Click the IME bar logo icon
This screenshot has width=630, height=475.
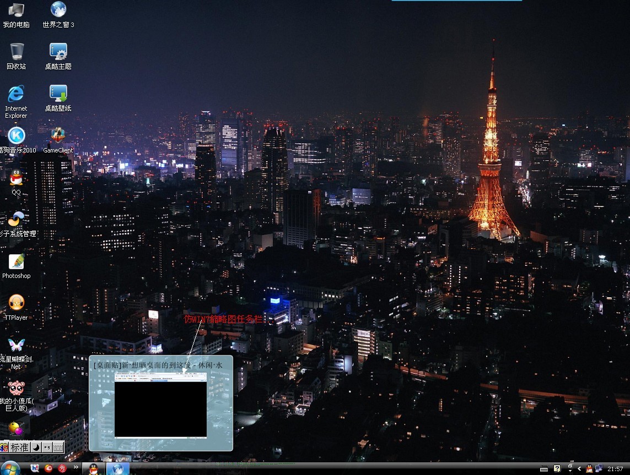(x=4, y=447)
